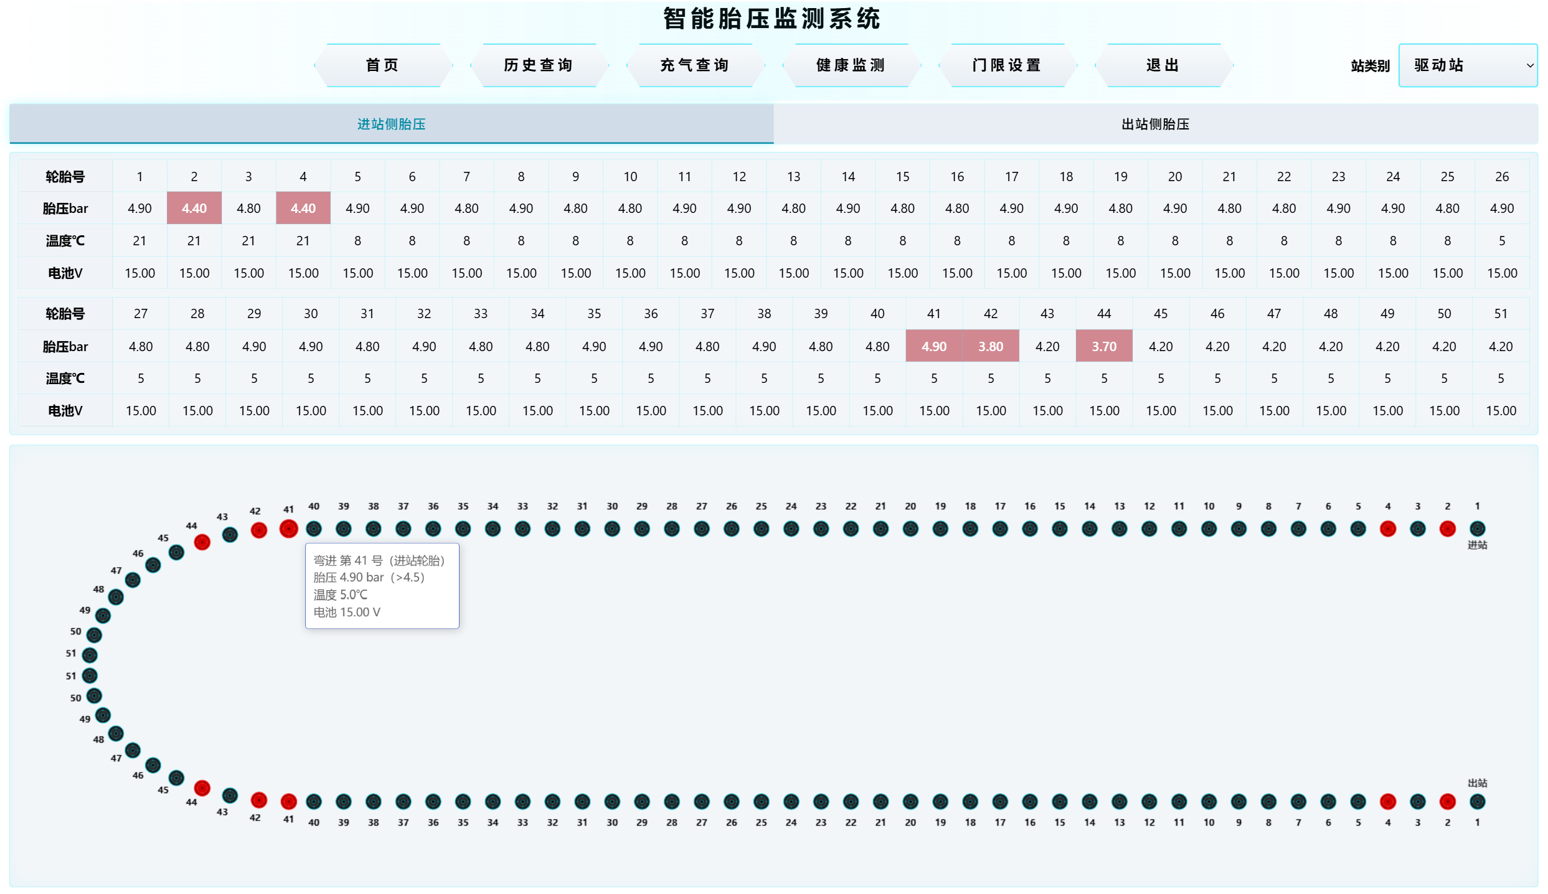Click tire icon 10 on top track

click(1209, 529)
